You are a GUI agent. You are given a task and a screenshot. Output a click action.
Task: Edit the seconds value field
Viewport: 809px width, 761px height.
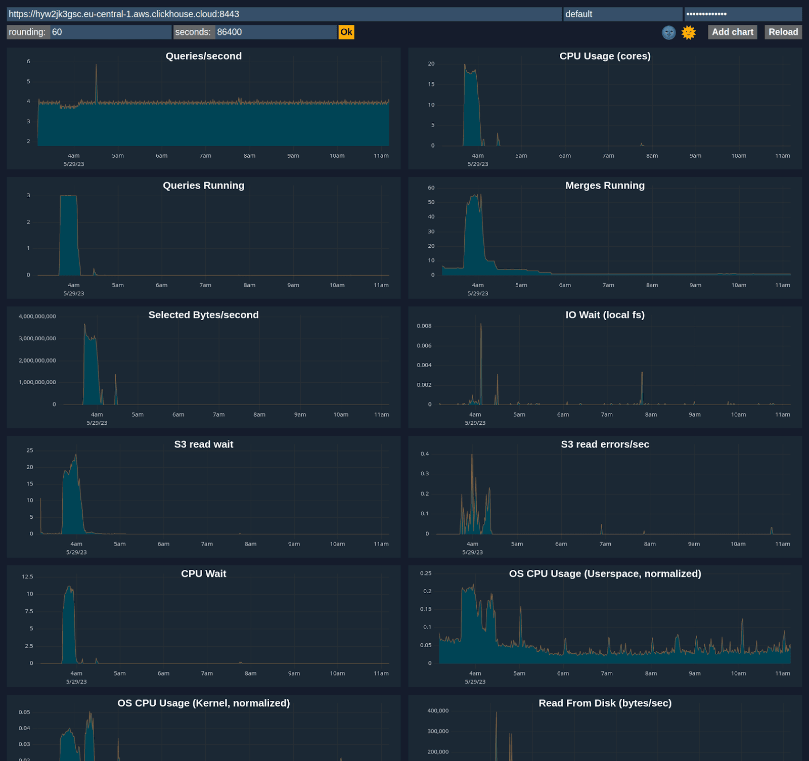click(x=275, y=32)
